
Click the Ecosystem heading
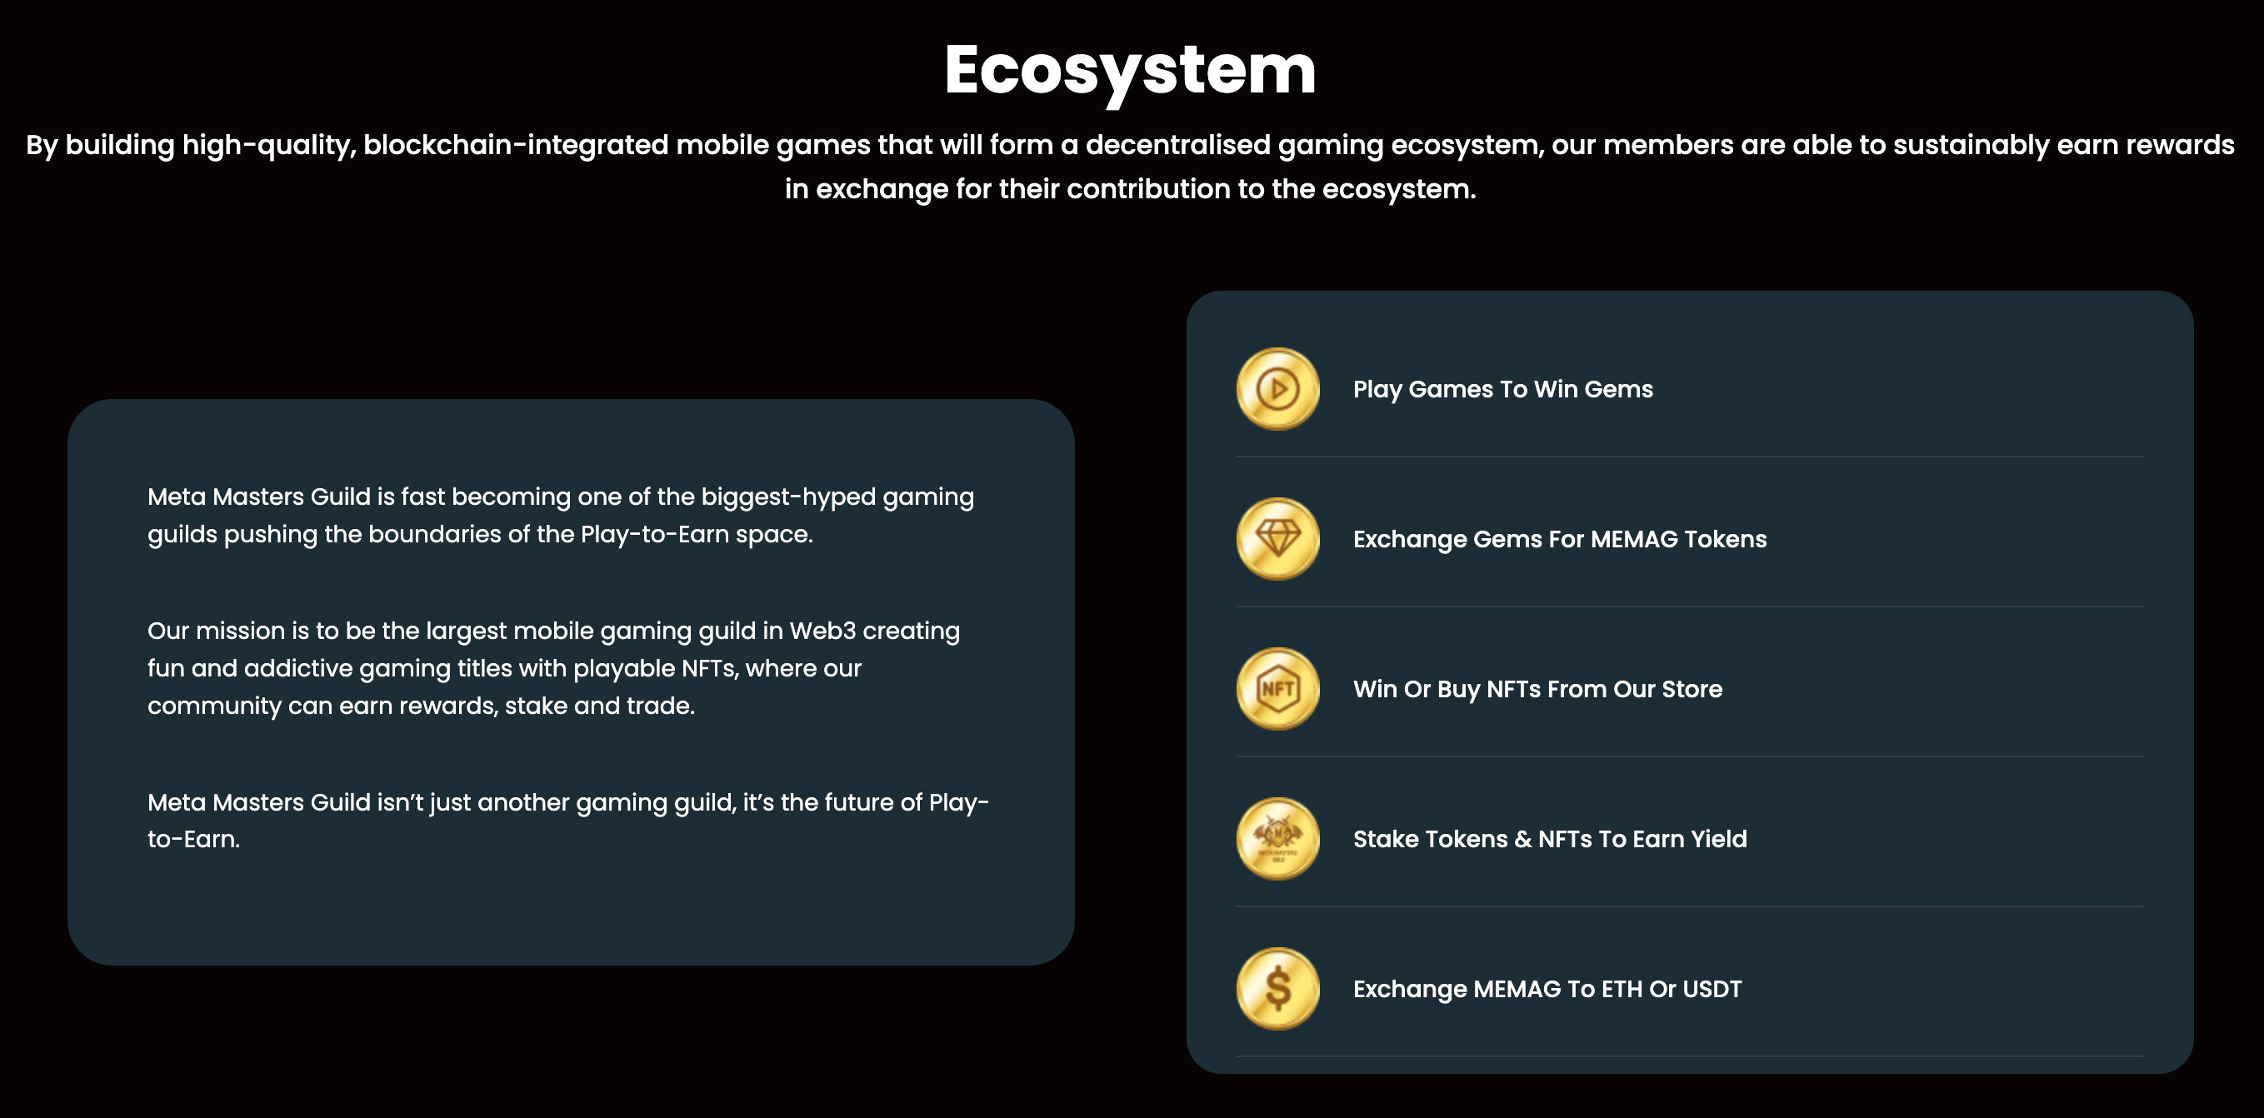tap(1130, 70)
